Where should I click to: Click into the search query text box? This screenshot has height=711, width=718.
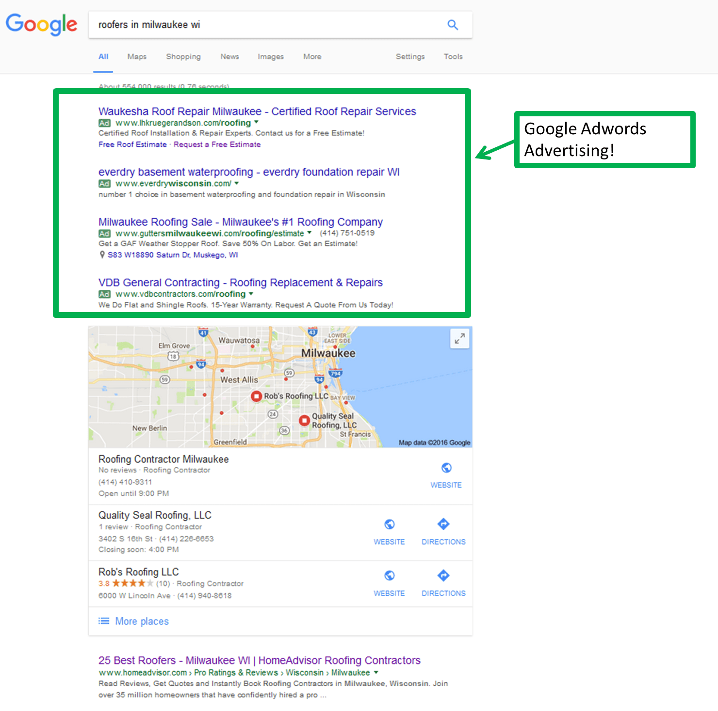click(267, 25)
